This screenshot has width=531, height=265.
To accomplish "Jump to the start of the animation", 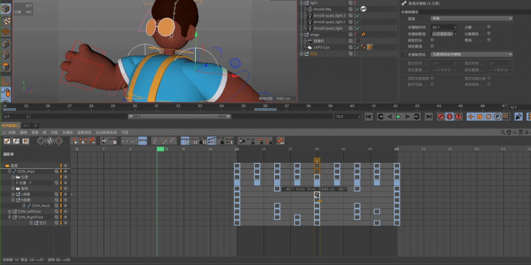I will 369,117.
